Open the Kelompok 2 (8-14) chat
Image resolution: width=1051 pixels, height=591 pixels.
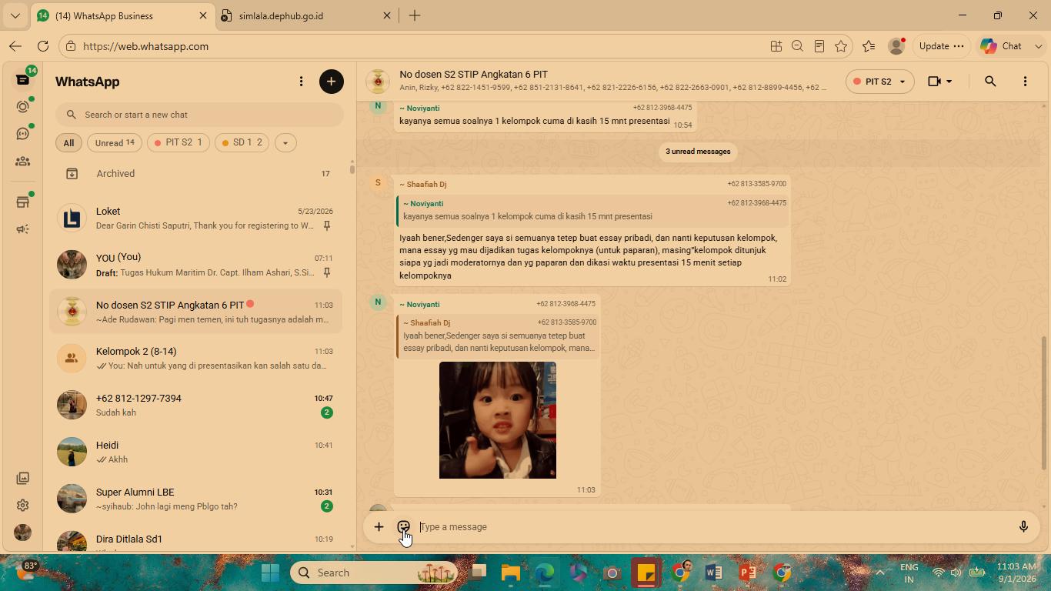(x=196, y=358)
